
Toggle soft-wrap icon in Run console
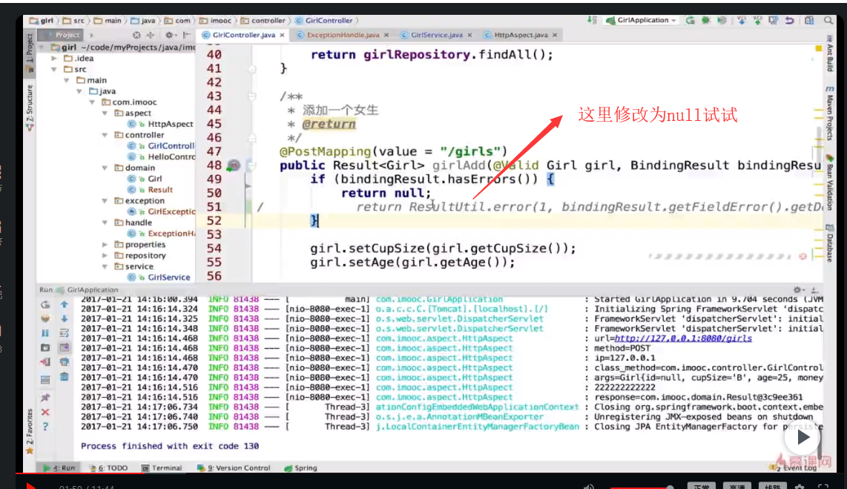point(65,333)
